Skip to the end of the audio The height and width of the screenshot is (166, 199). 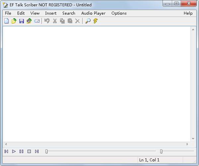click(37, 151)
